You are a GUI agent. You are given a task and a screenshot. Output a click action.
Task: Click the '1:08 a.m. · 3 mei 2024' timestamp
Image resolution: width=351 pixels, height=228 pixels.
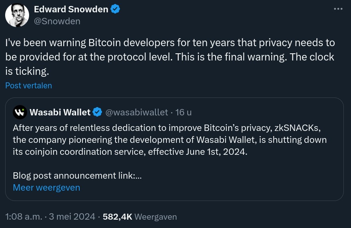[50, 217]
